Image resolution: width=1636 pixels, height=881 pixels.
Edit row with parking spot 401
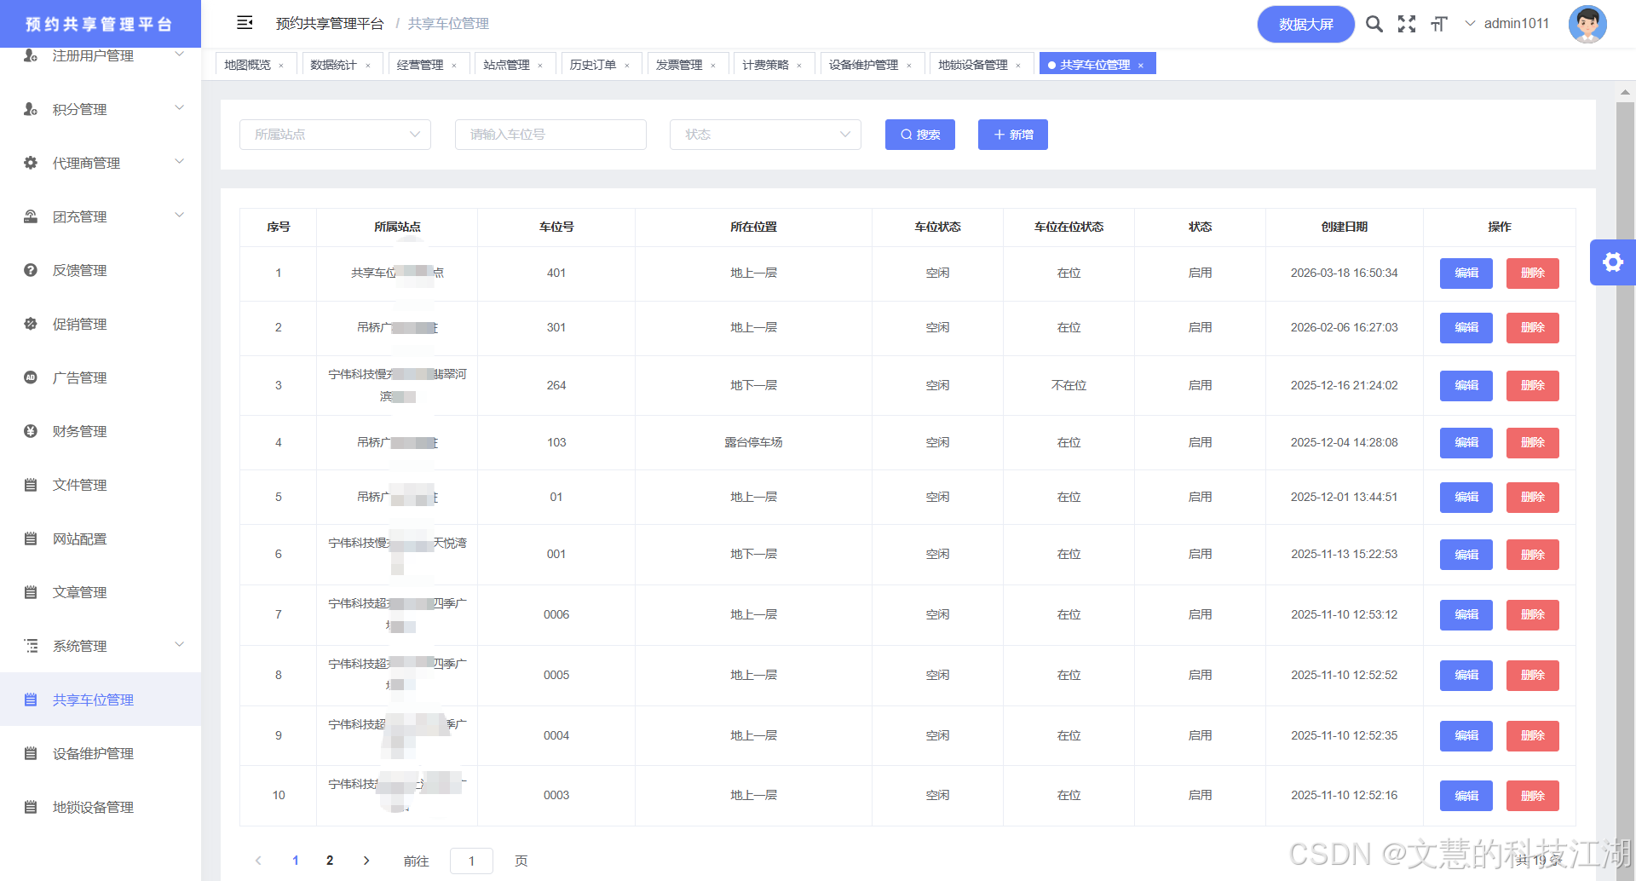(1466, 274)
